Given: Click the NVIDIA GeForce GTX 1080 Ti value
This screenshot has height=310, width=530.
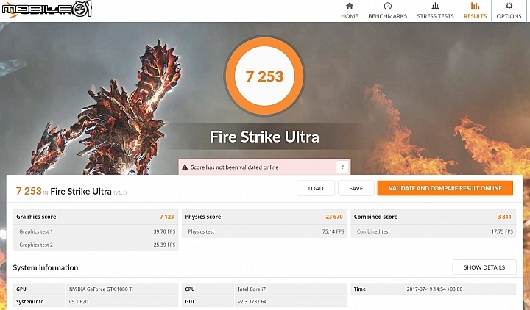Looking at the screenshot, I should click(x=101, y=289).
